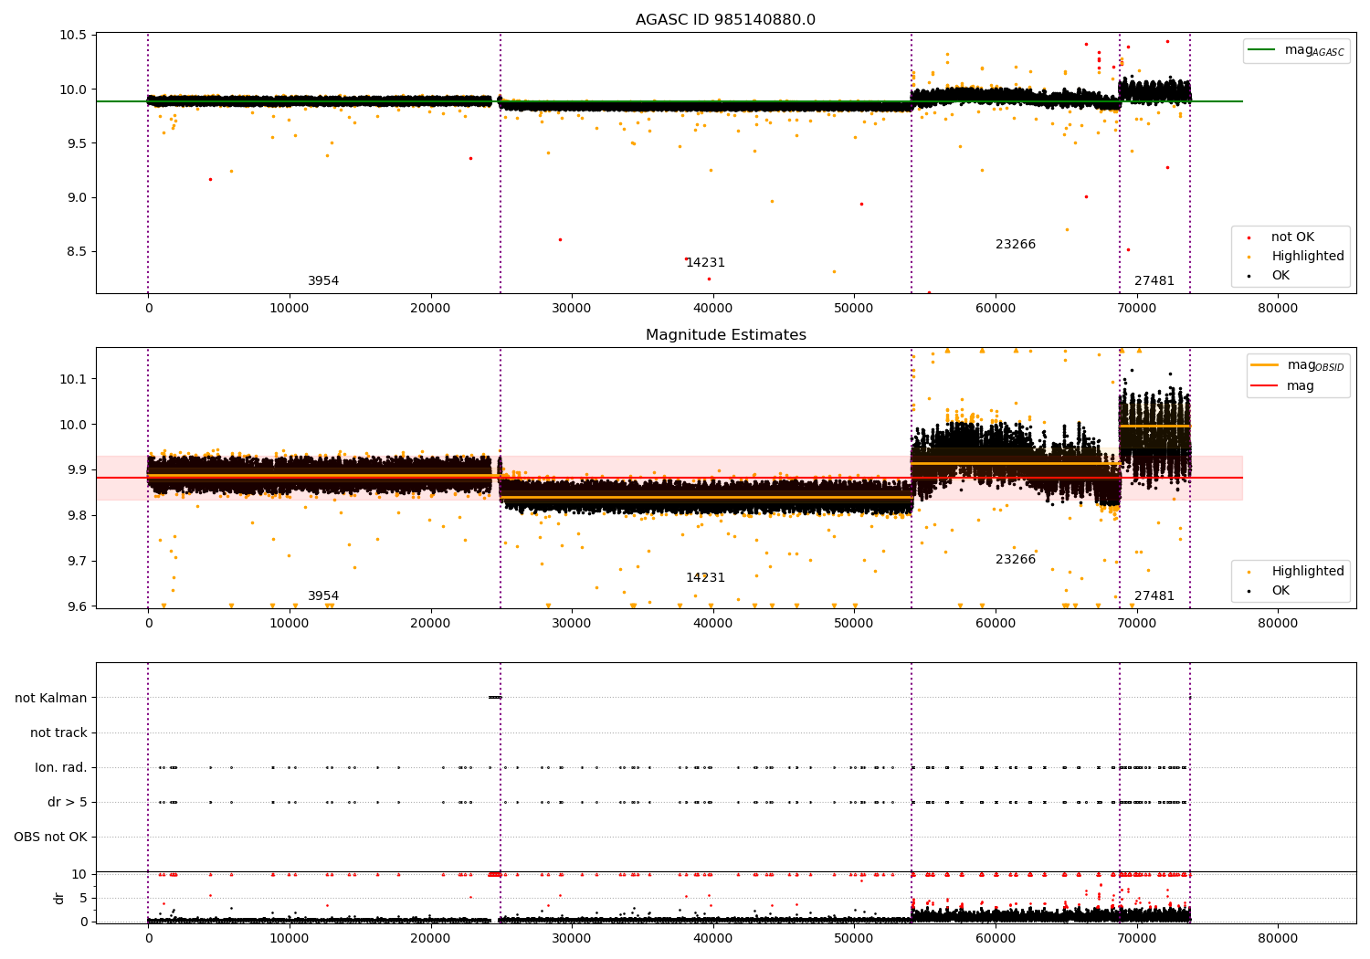Click the title 'AGASC ID 985140880.0'
This screenshot has width=1370, height=959.
[725, 20]
